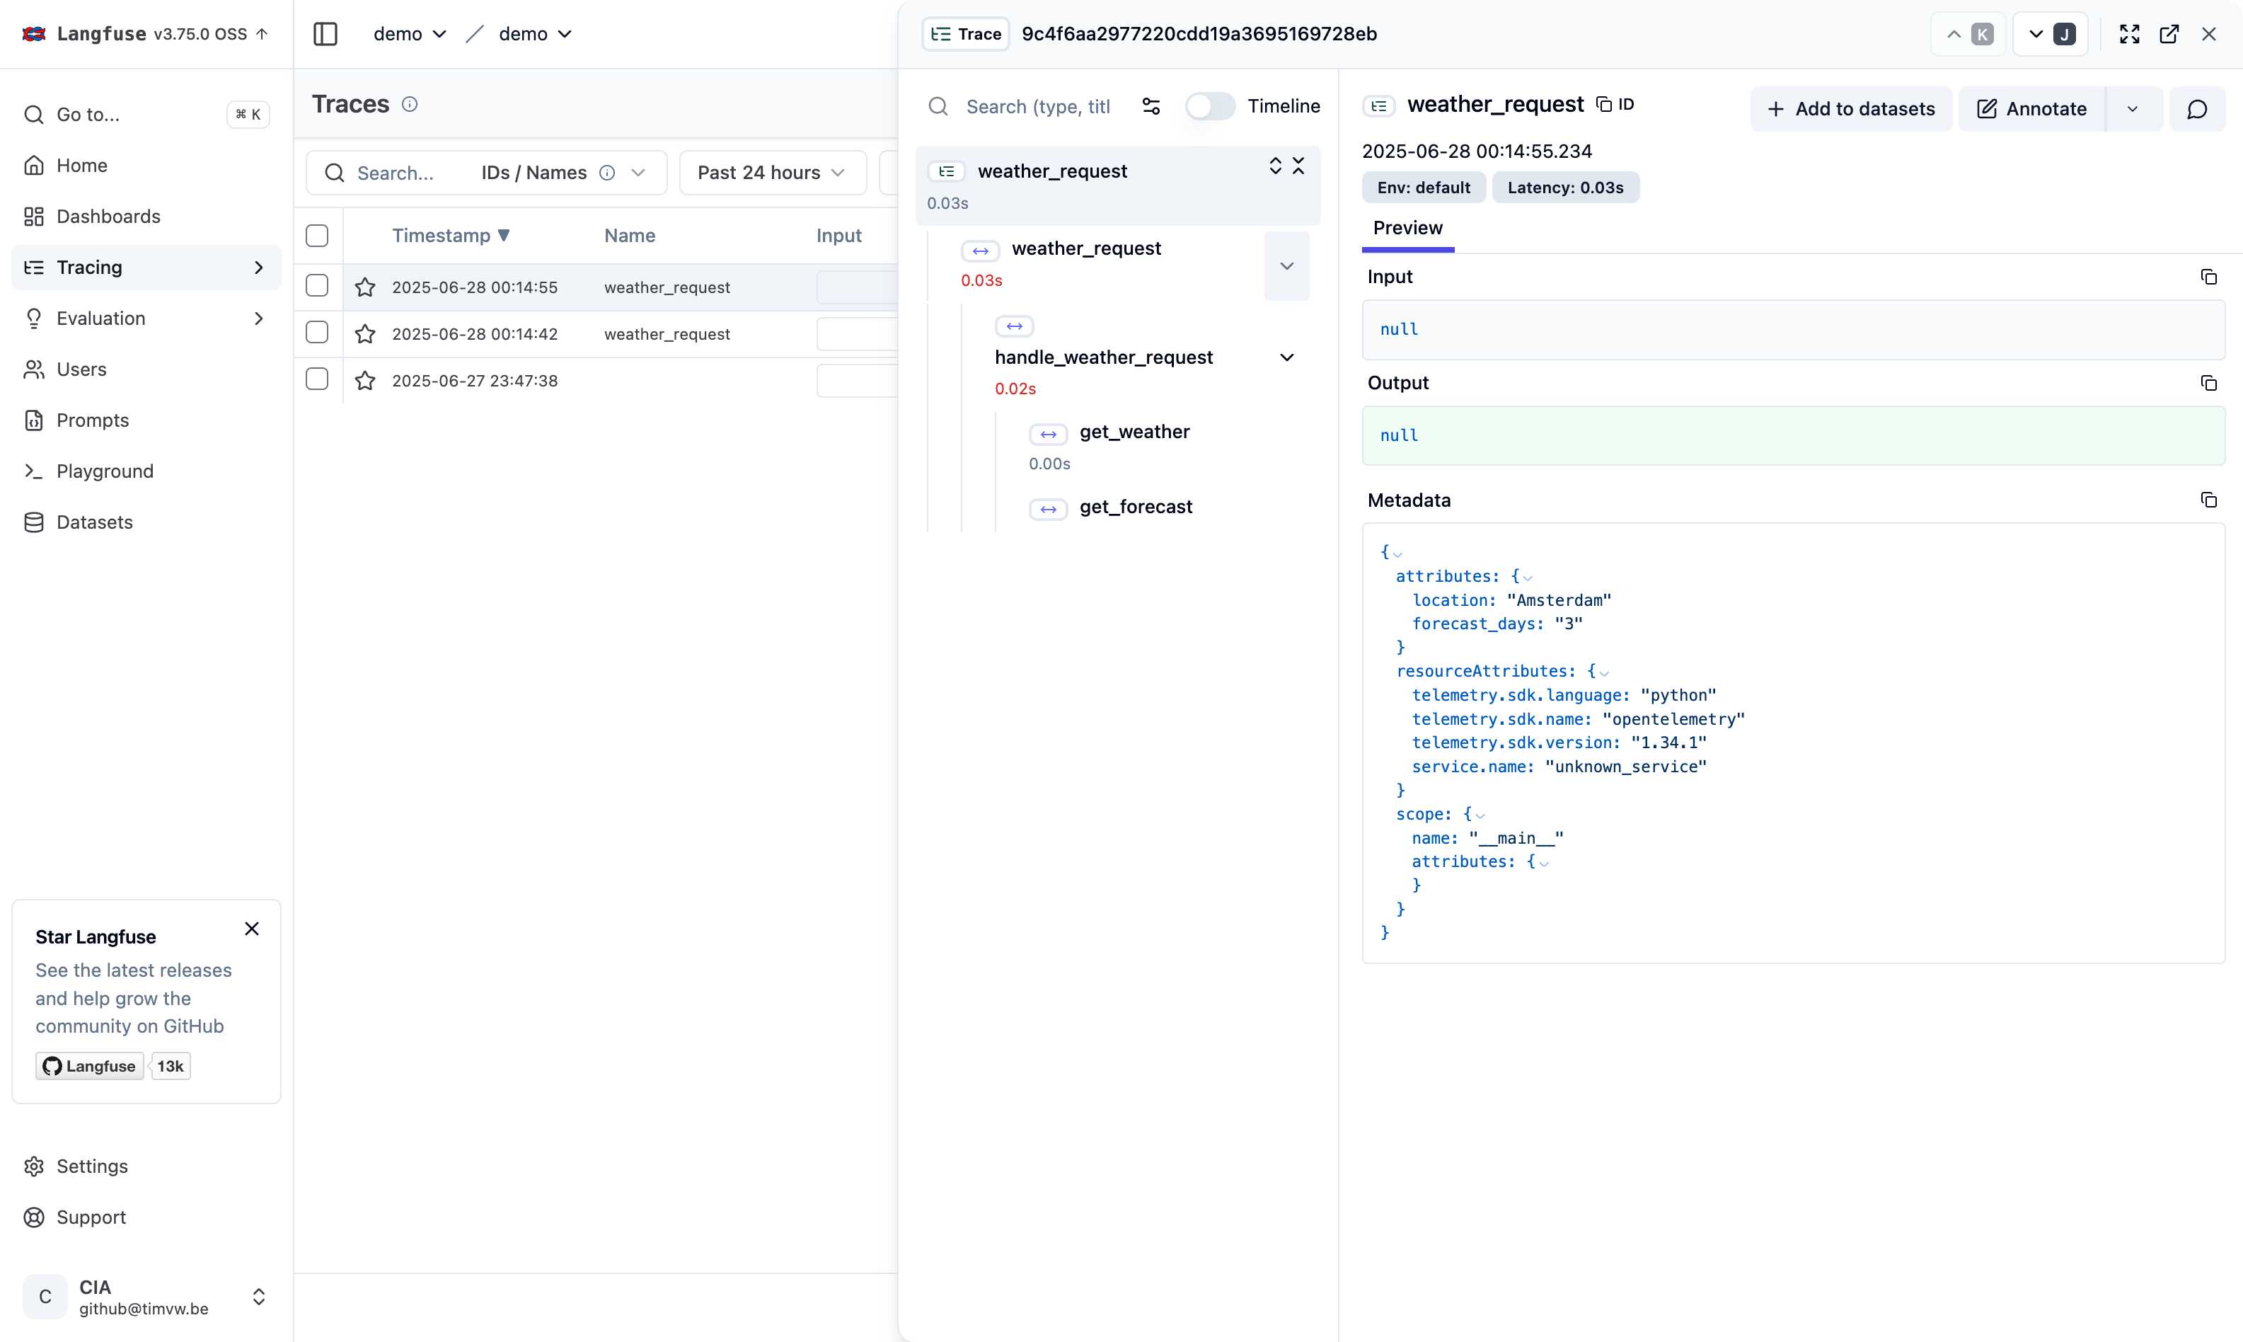
Task: Click the Langfuse logo
Action: [x=35, y=33]
